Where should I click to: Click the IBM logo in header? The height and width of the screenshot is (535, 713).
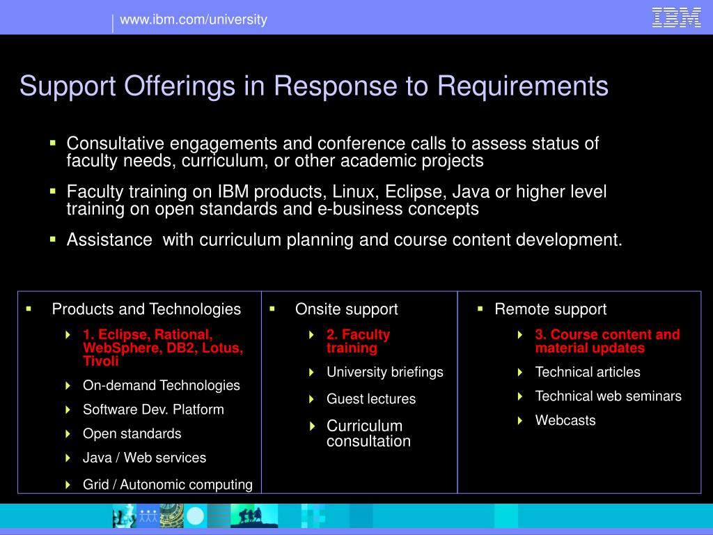click(676, 17)
